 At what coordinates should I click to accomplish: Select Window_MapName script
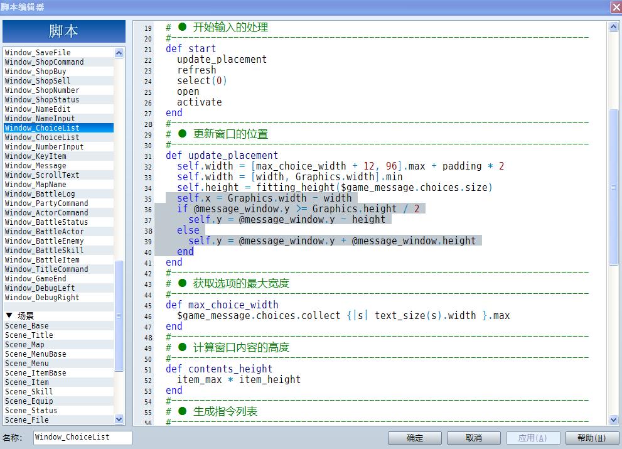[59, 185]
